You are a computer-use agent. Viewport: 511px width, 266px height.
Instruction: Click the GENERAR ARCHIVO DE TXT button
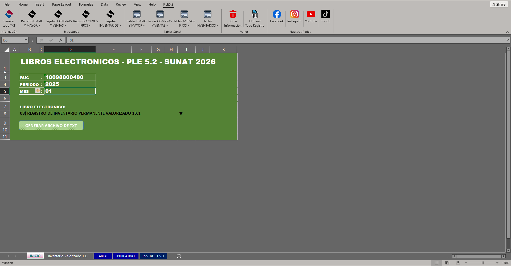click(51, 126)
